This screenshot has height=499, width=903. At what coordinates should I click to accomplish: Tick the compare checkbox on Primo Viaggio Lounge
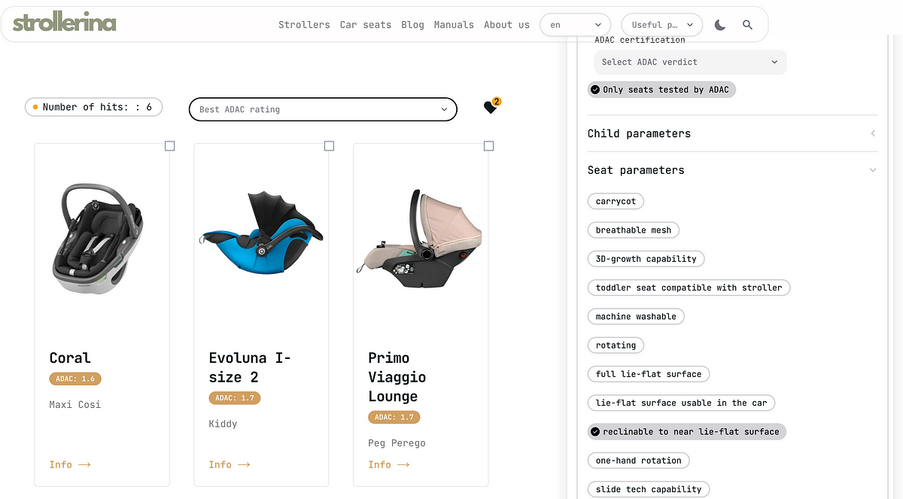tap(488, 146)
